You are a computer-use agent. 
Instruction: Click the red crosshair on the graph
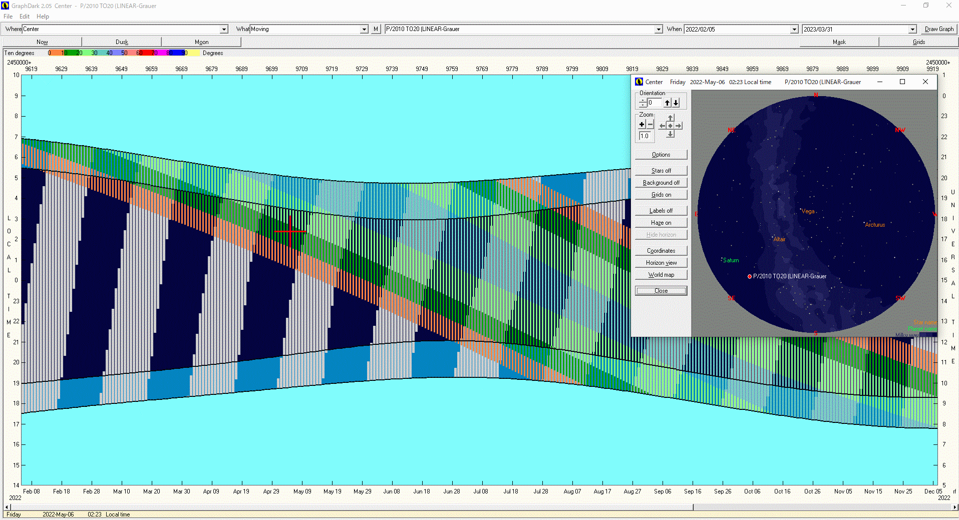290,231
